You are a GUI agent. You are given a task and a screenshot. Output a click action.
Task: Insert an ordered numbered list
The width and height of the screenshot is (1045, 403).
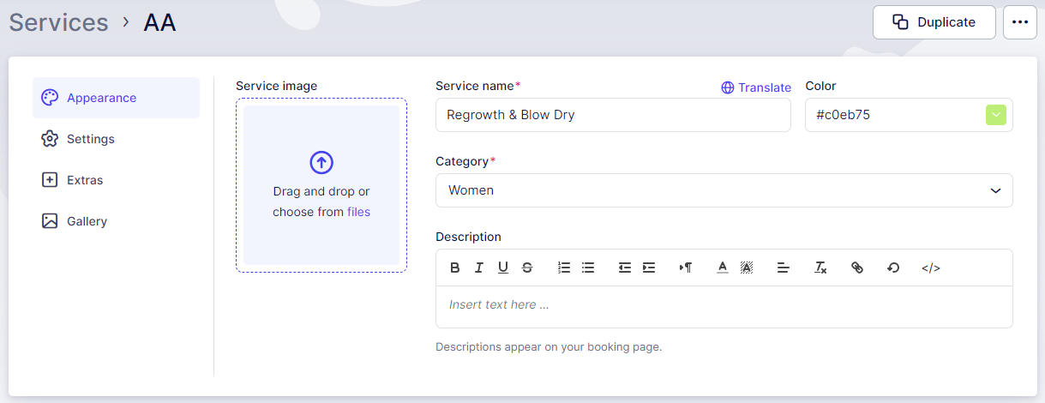coord(564,268)
